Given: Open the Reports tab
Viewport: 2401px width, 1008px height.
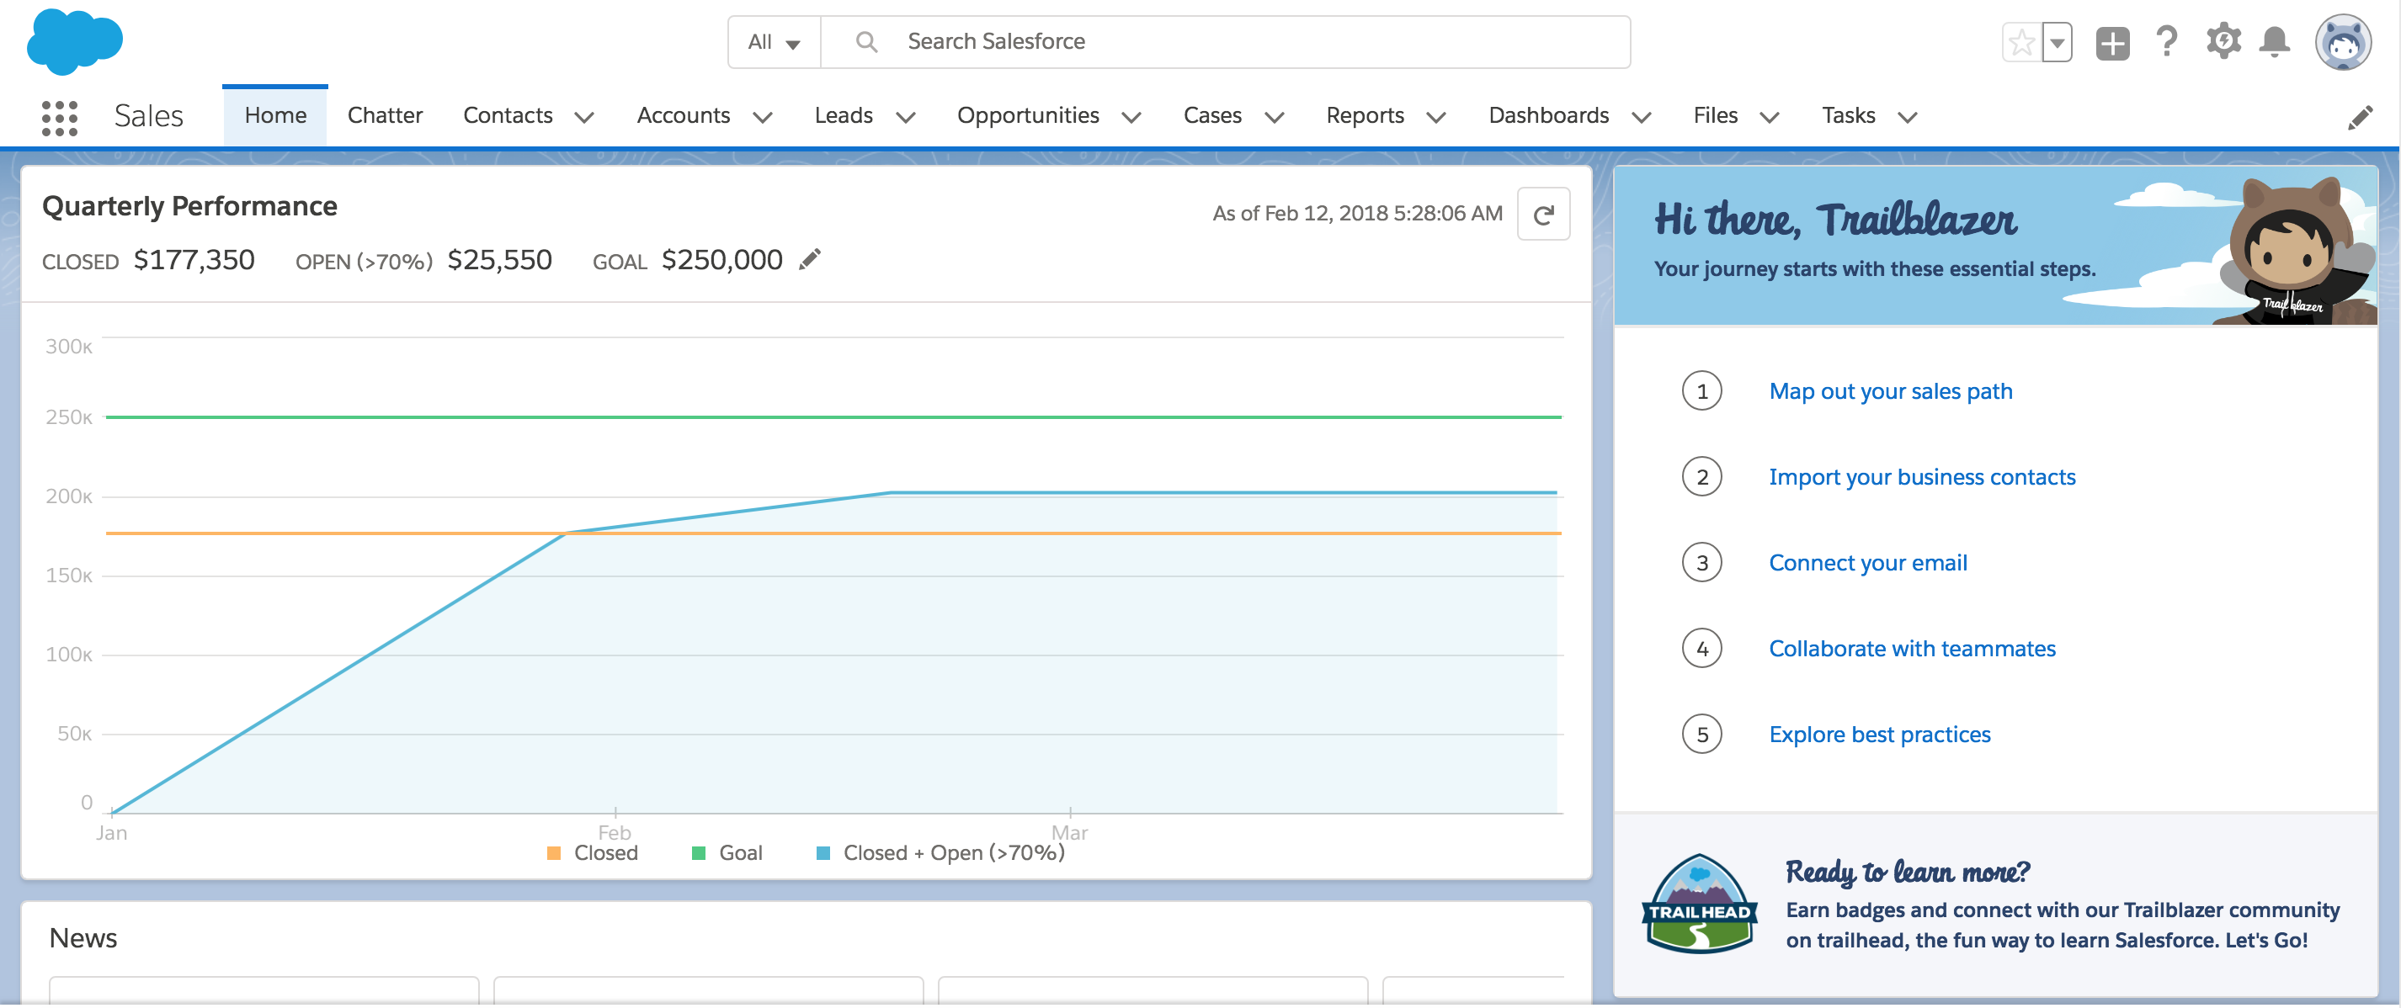Looking at the screenshot, I should click(x=1365, y=115).
